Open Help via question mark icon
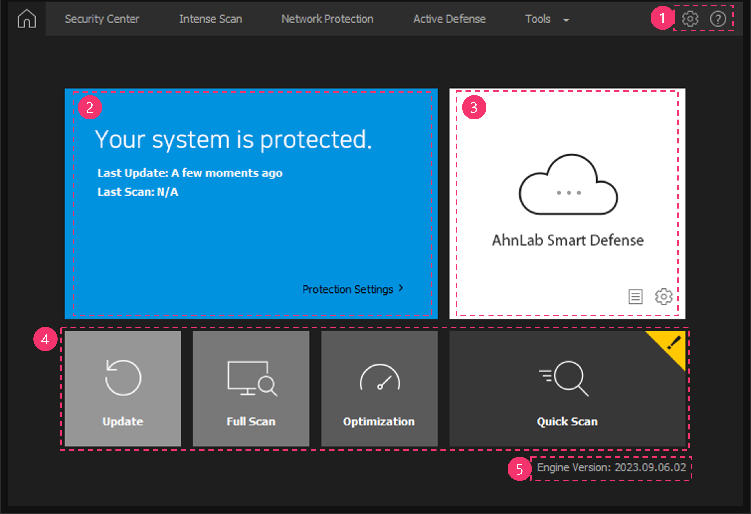Screen dimensions: 751x514 [x=718, y=19]
